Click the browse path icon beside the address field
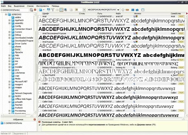 pyautogui.click(x=31, y=10)
